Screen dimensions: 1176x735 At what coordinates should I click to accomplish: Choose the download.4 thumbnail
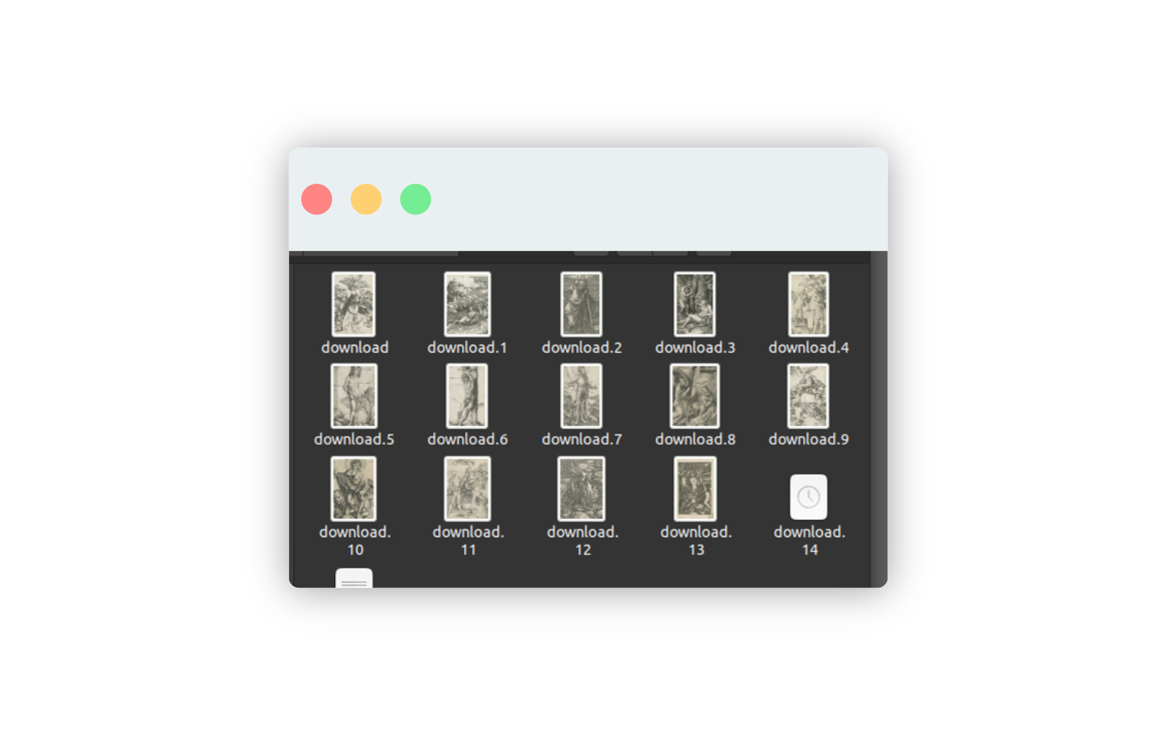(809, 304)
